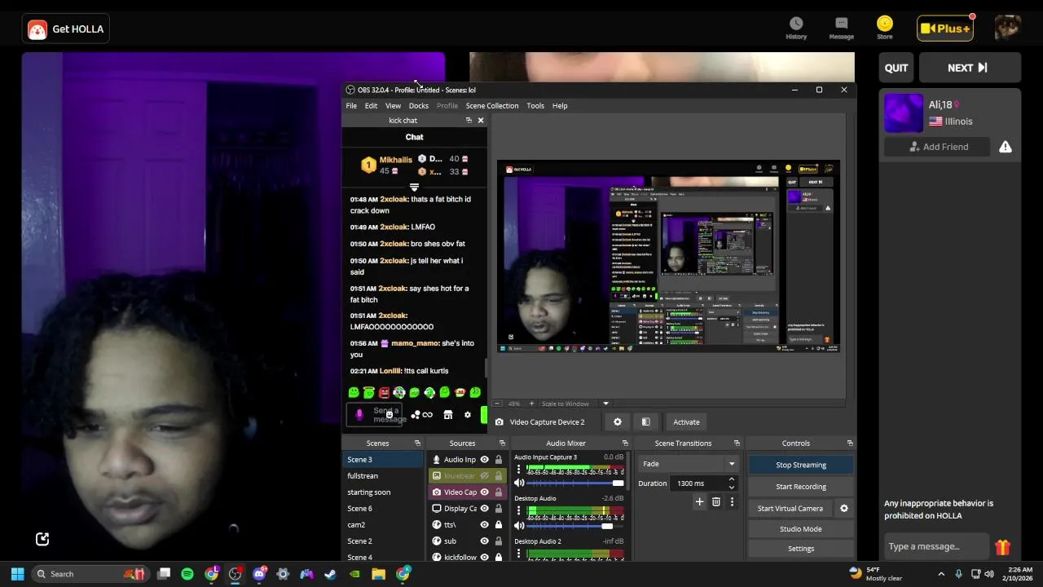Open Desktop Audio options menu dots

[x=518, y=512]
